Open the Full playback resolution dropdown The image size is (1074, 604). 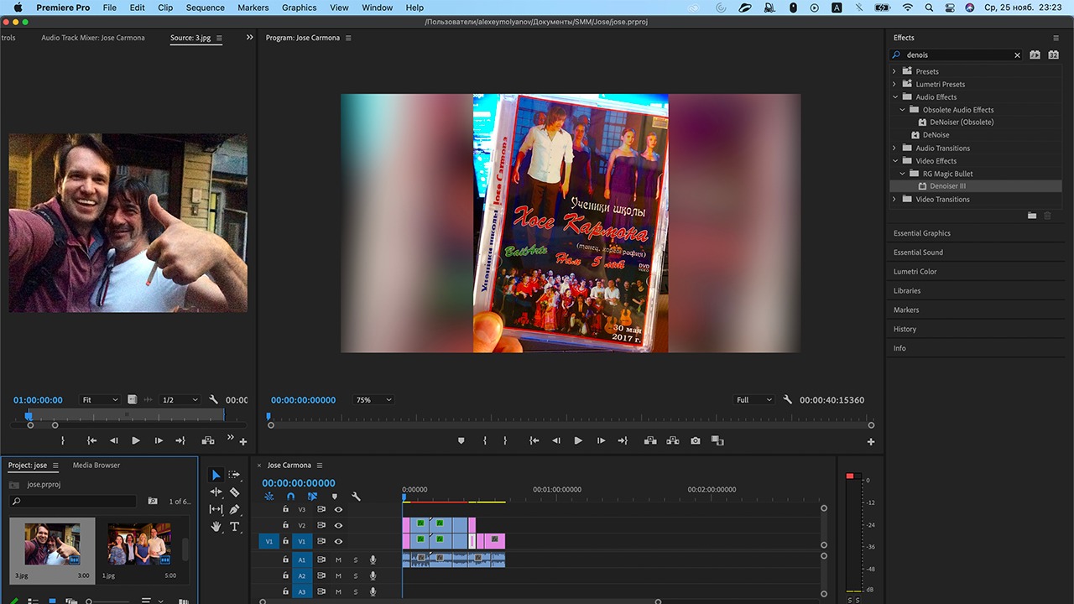753,400
